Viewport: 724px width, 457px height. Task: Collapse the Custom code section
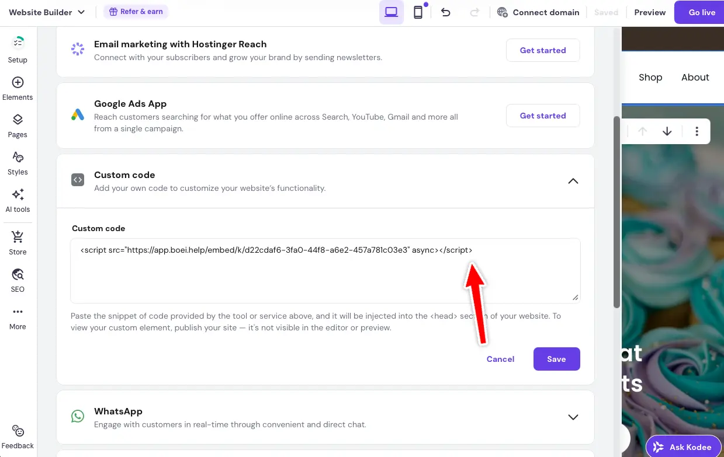coord(573,181)
